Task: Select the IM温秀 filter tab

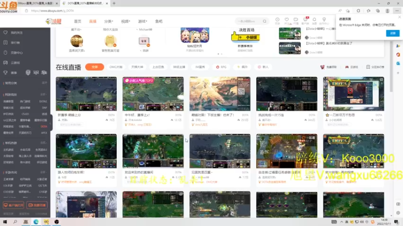Action: pyautogui.click(x=200, y=67)
